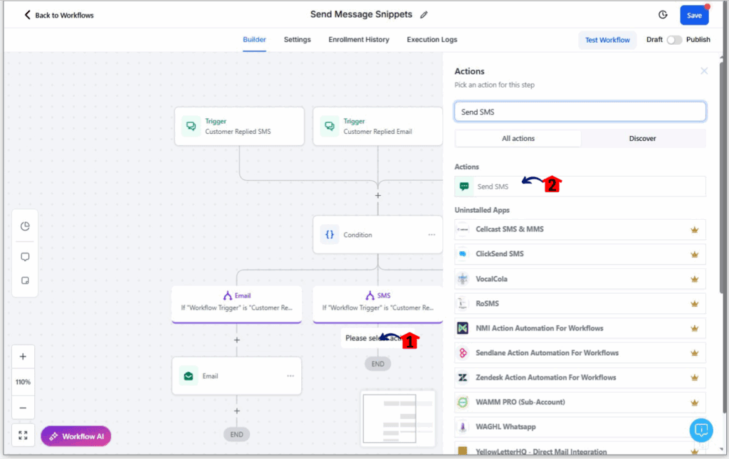
Task: Open stats pie chart icon in sidebar
Action: (25, 226)
